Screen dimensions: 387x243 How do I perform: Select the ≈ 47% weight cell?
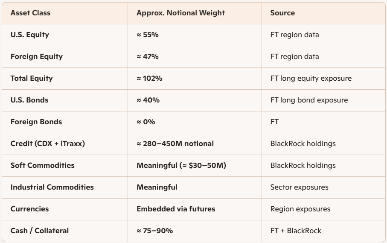point(148,56)
